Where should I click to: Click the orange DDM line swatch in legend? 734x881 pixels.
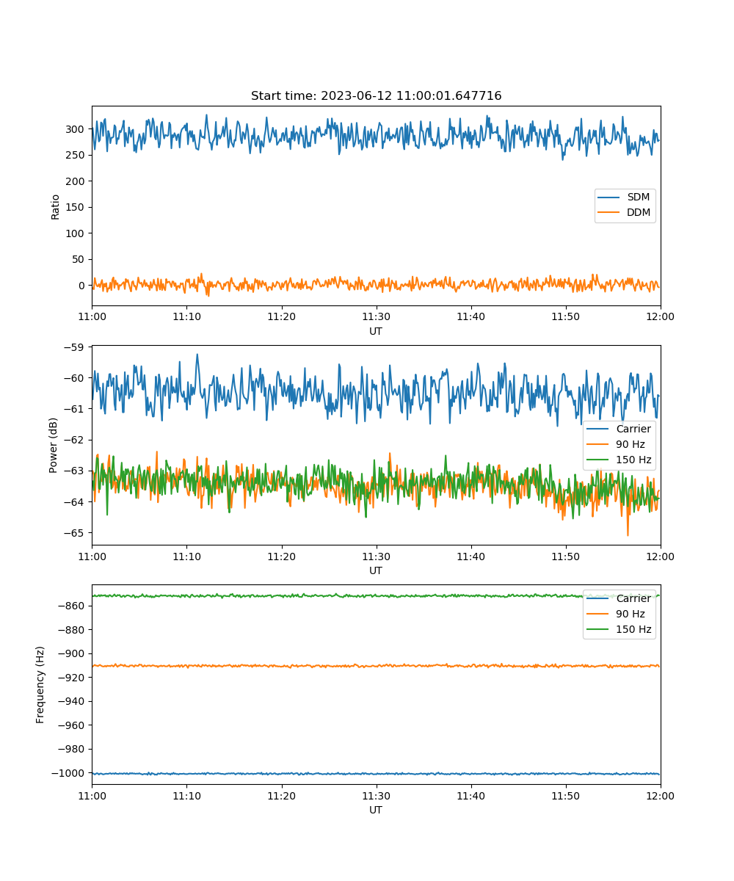(x=609, y=213)
